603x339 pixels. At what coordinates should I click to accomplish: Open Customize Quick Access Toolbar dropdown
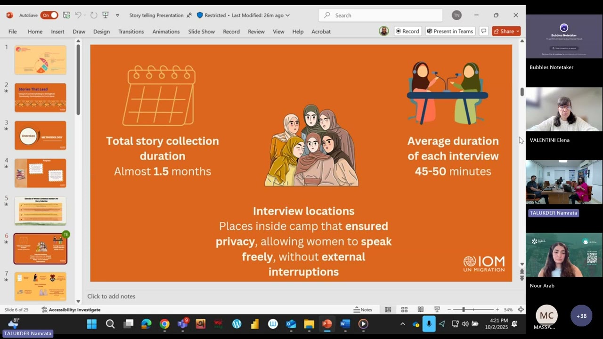tap(117, 15)
